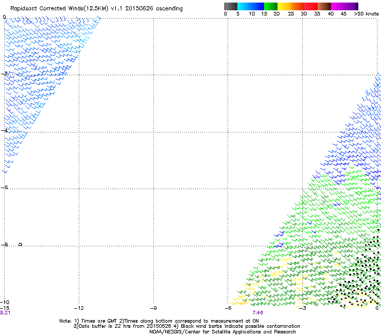Image resolution: width=381 pixels, height=335 pixels.
Task: Click the '-15' longitude axis label
Action: point(5,308)
